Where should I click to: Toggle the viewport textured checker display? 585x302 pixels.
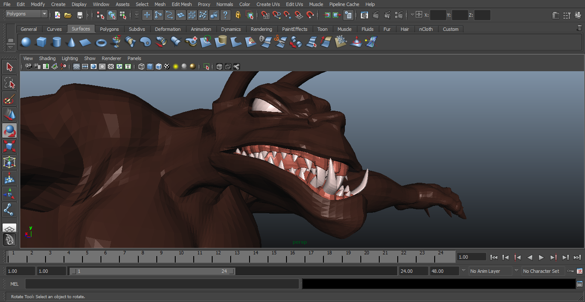(167, 66)
